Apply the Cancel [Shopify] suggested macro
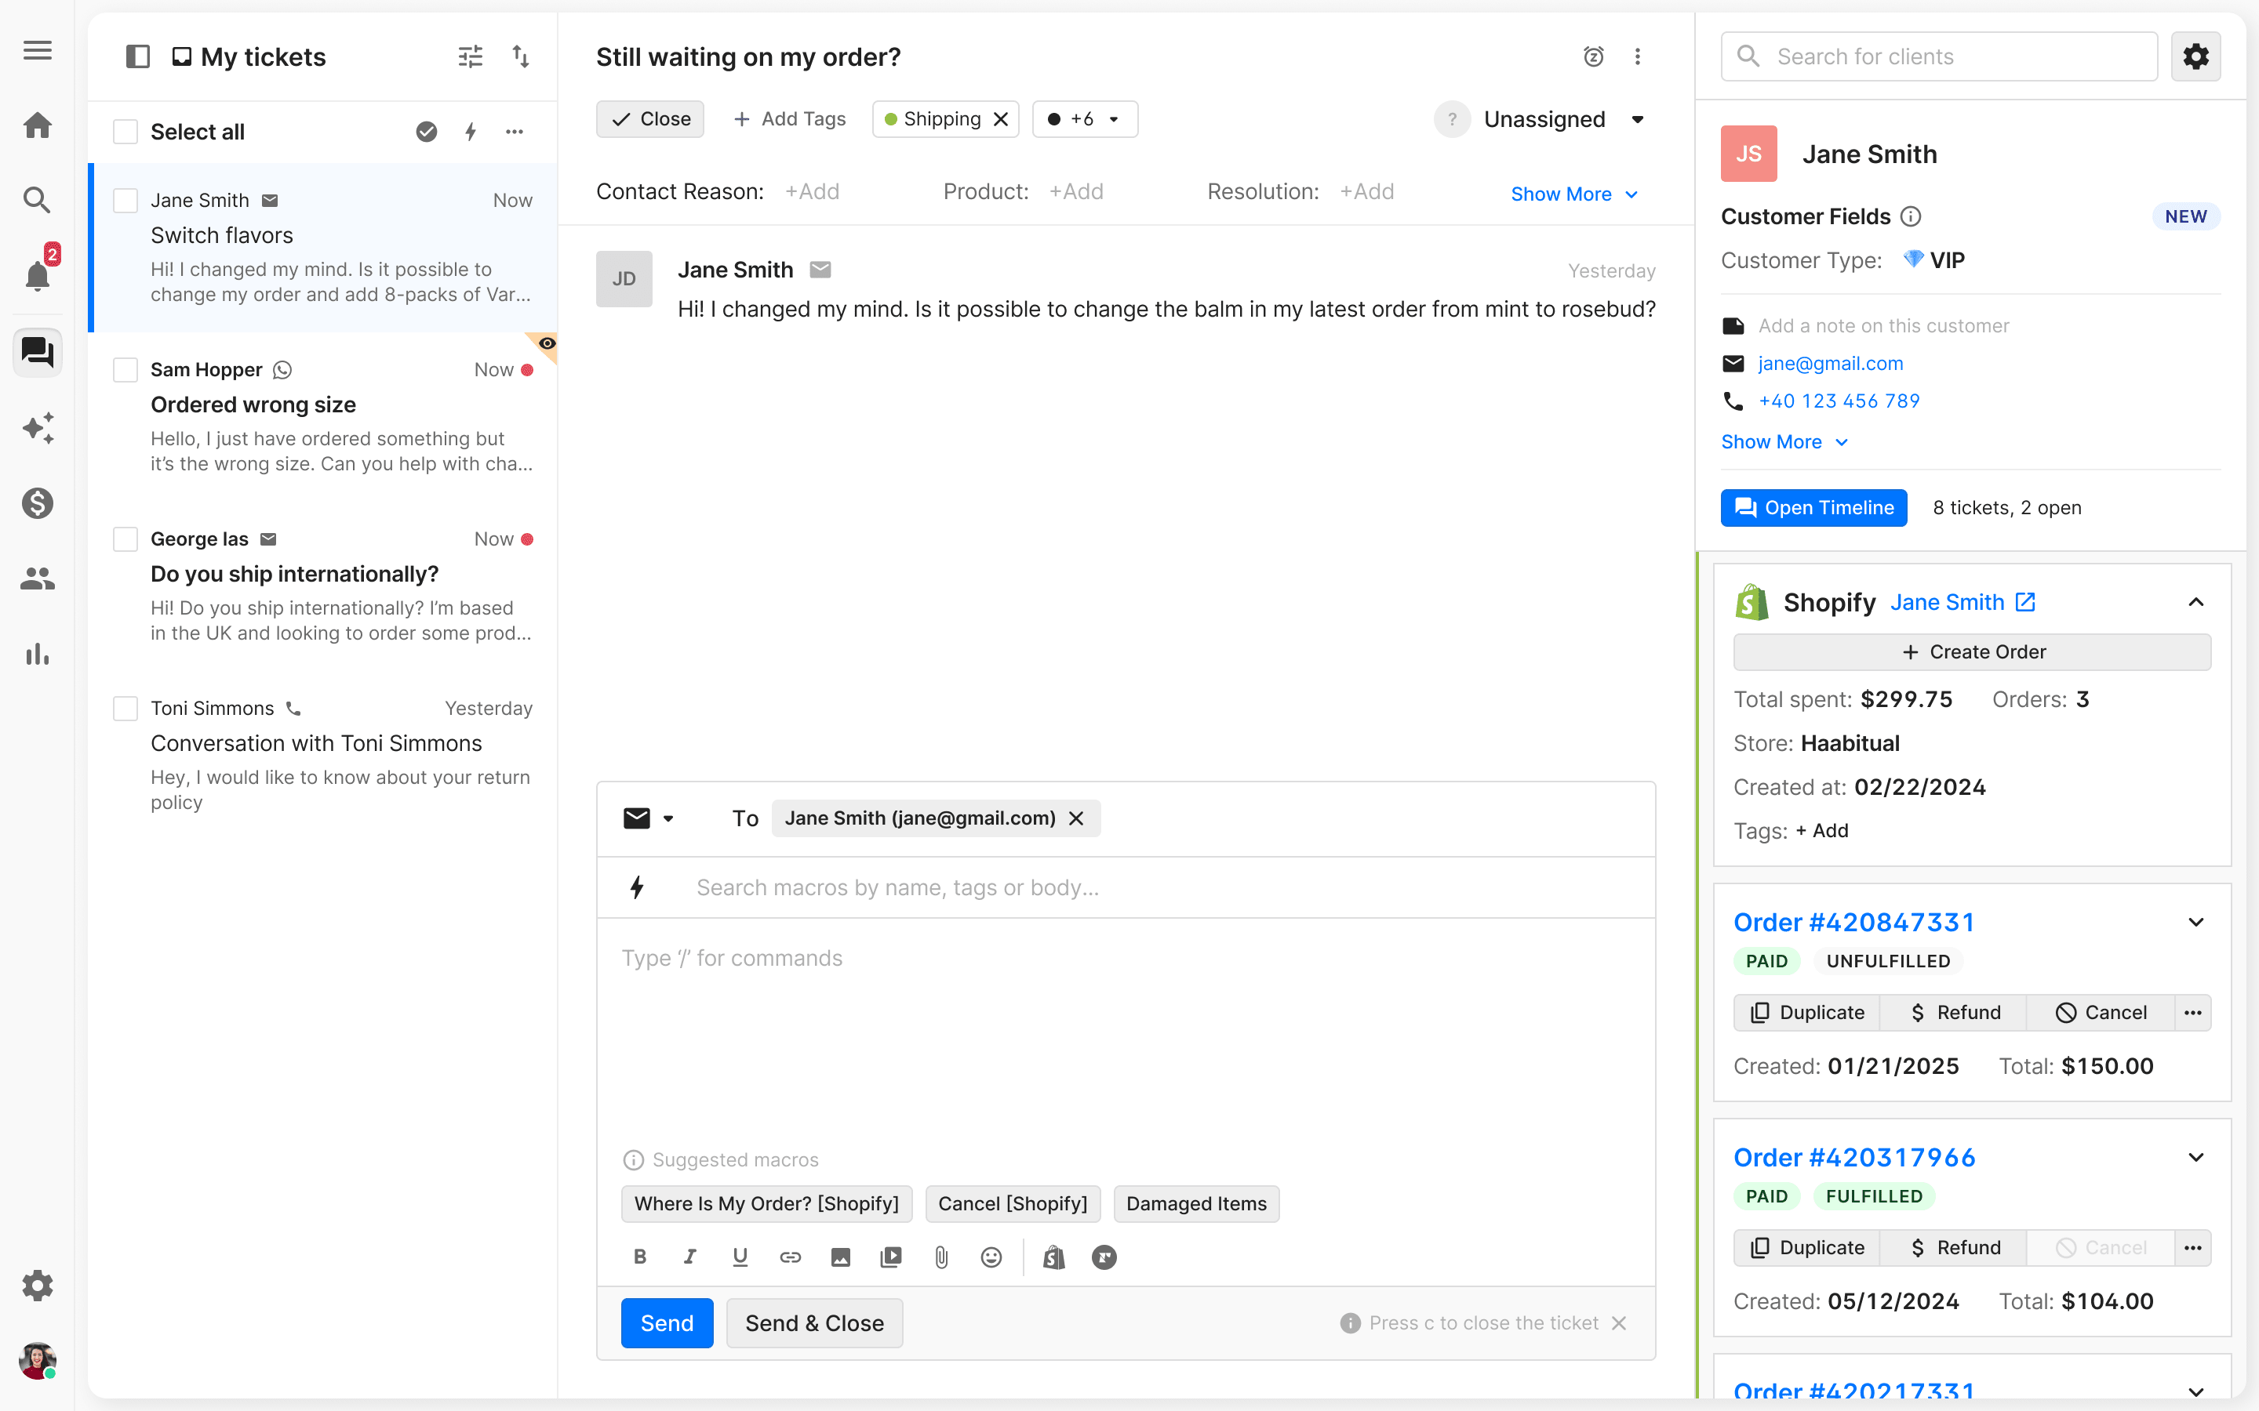This screenshot has height=1411, width=2259. click(x=1012, y=1204)
